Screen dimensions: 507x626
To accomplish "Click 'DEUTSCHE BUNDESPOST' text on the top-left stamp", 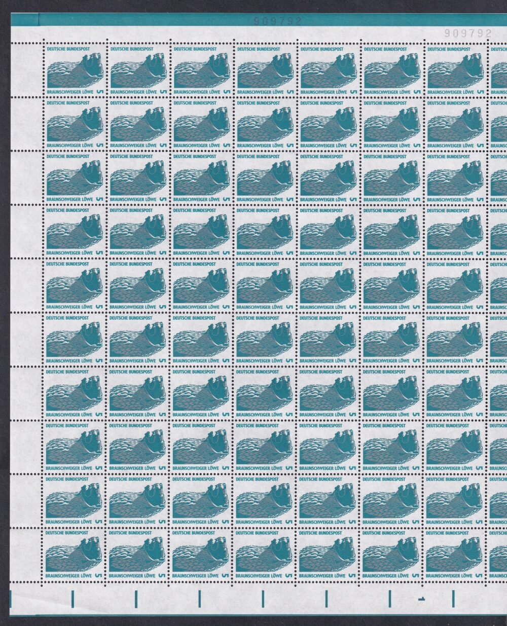I will pyautogui.click(x=68, y=50).
